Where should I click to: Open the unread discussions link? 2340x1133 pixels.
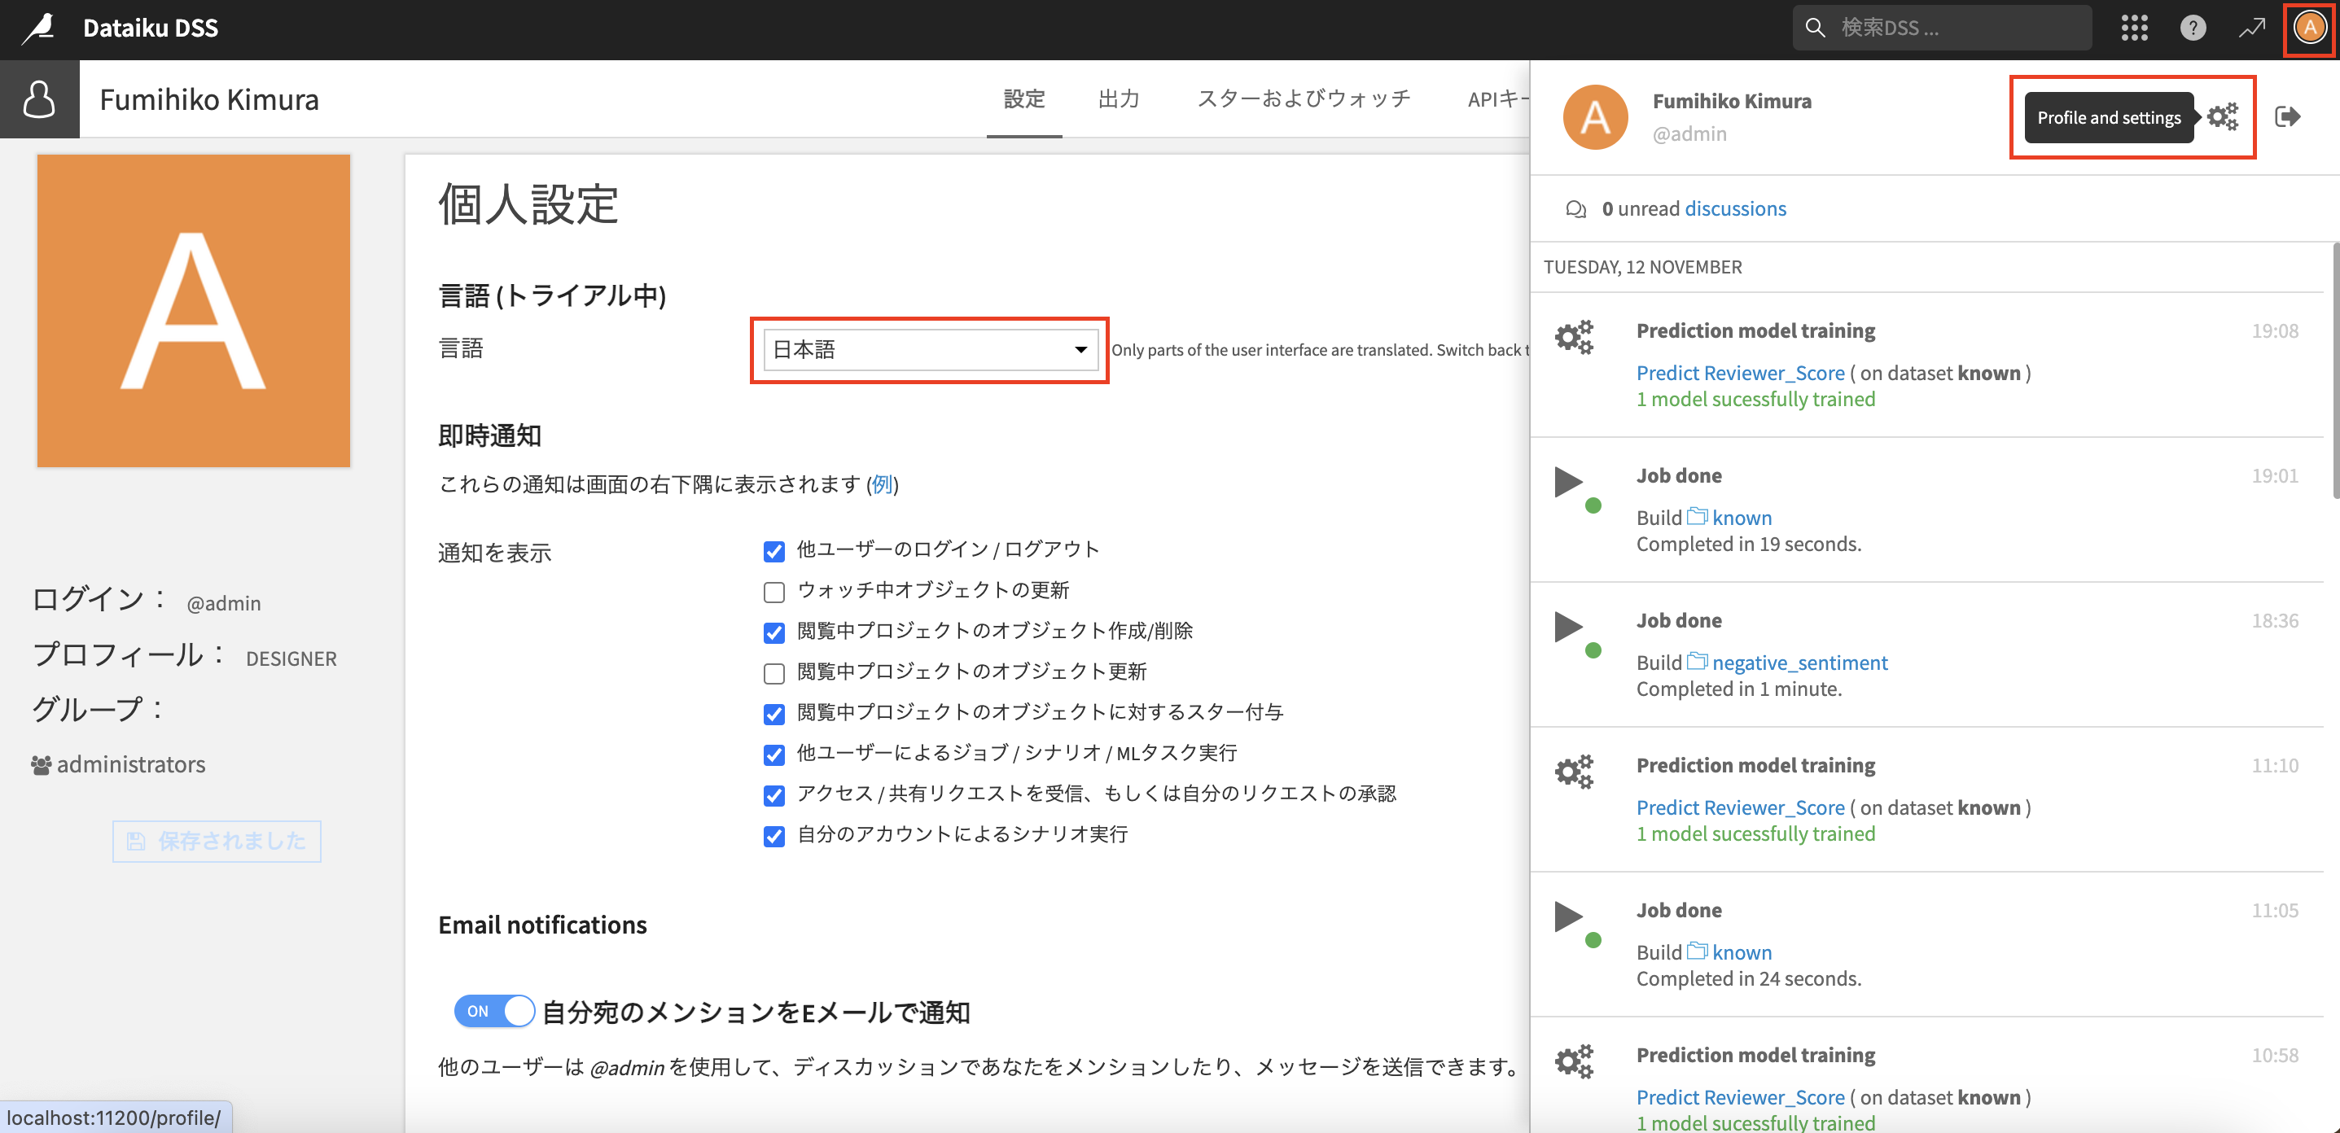(x=1734, y=209)
